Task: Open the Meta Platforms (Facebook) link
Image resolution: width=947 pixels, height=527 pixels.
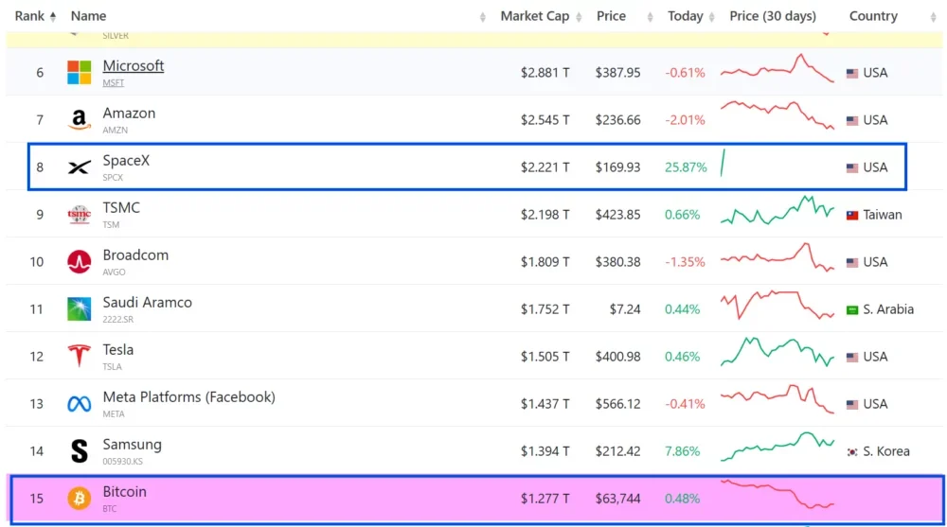Action: click(188, 397)
